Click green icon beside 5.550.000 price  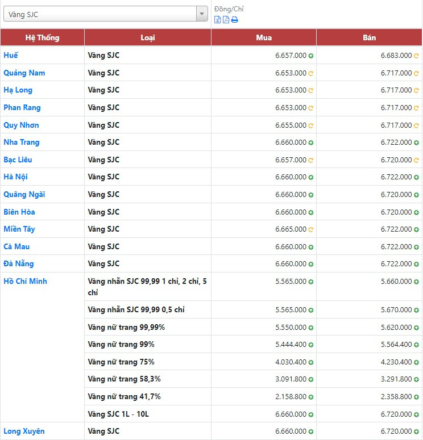point(311,328)
